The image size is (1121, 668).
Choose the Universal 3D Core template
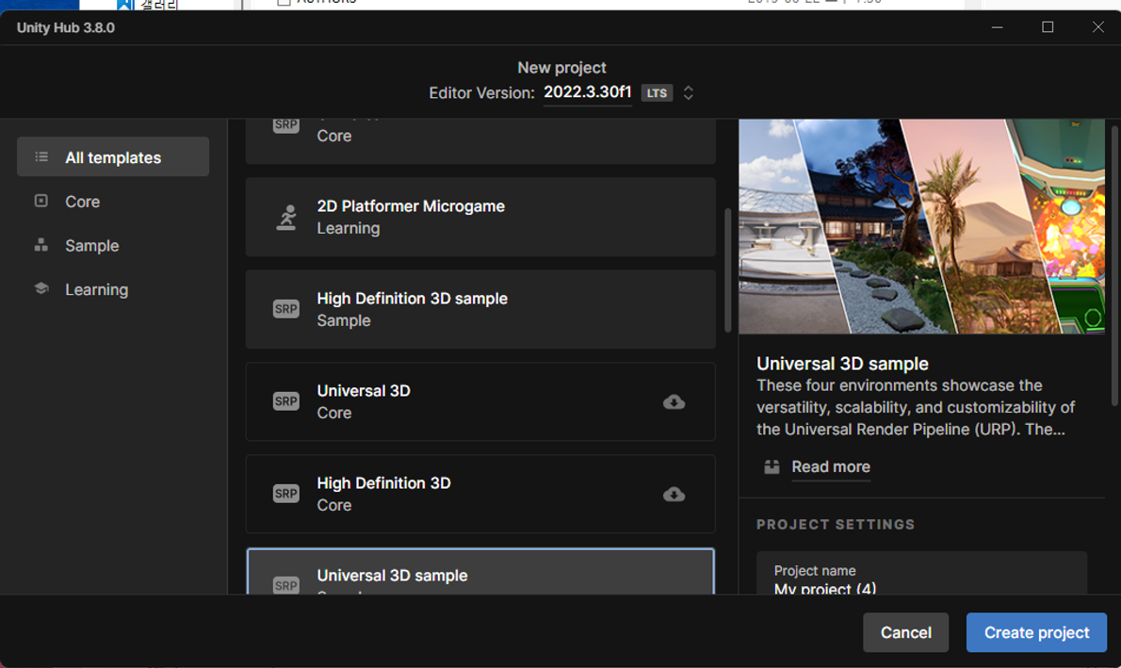[480, 402]
